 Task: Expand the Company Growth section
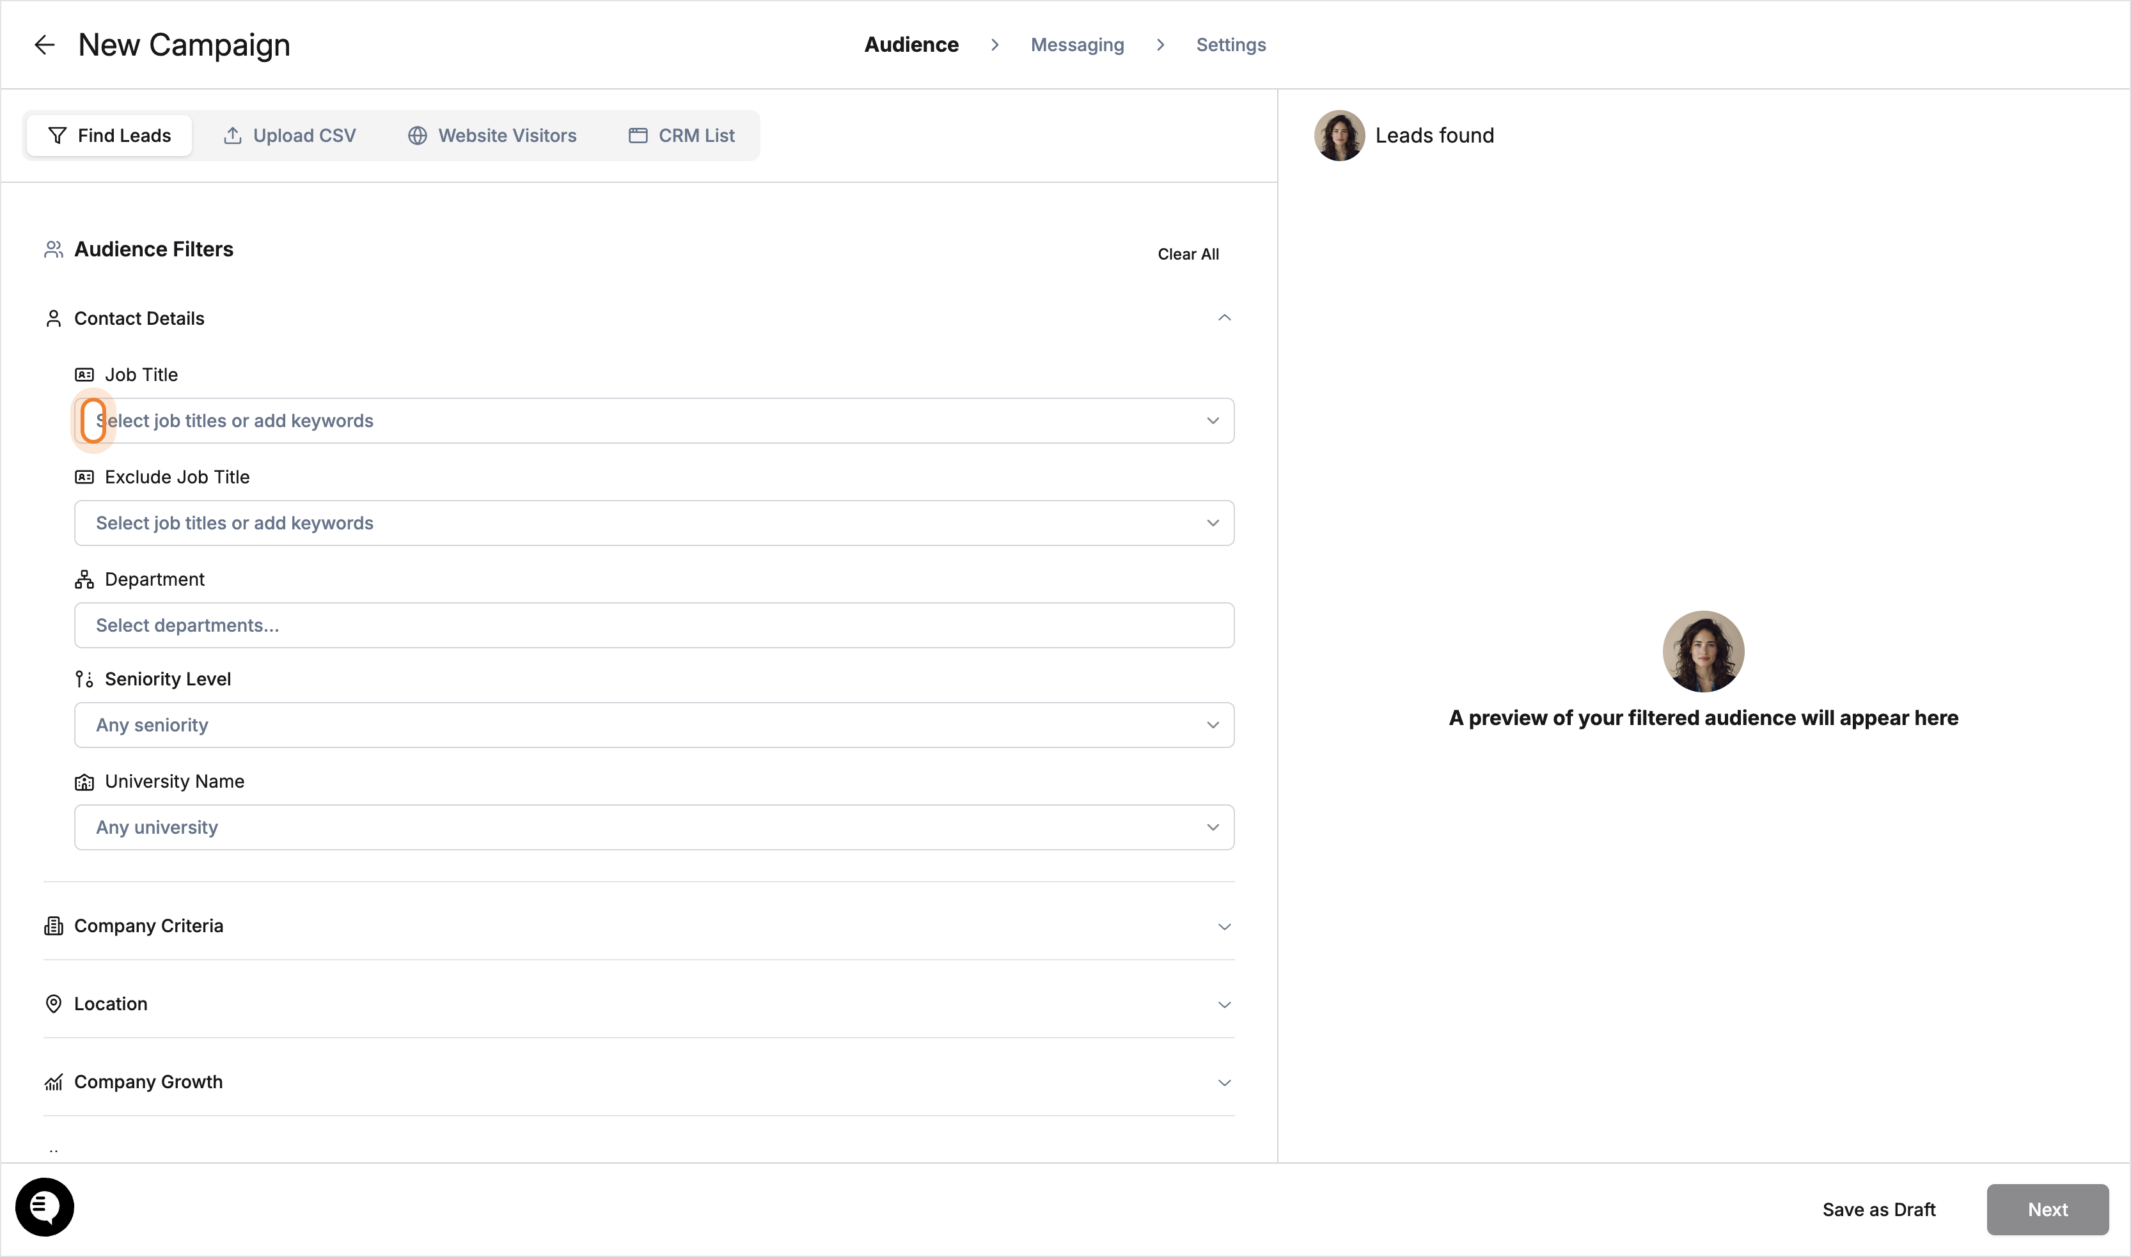[x=1223, y=1082]
